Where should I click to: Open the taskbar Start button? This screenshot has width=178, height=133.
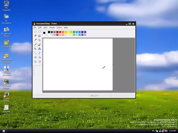[x=4, y=131]
